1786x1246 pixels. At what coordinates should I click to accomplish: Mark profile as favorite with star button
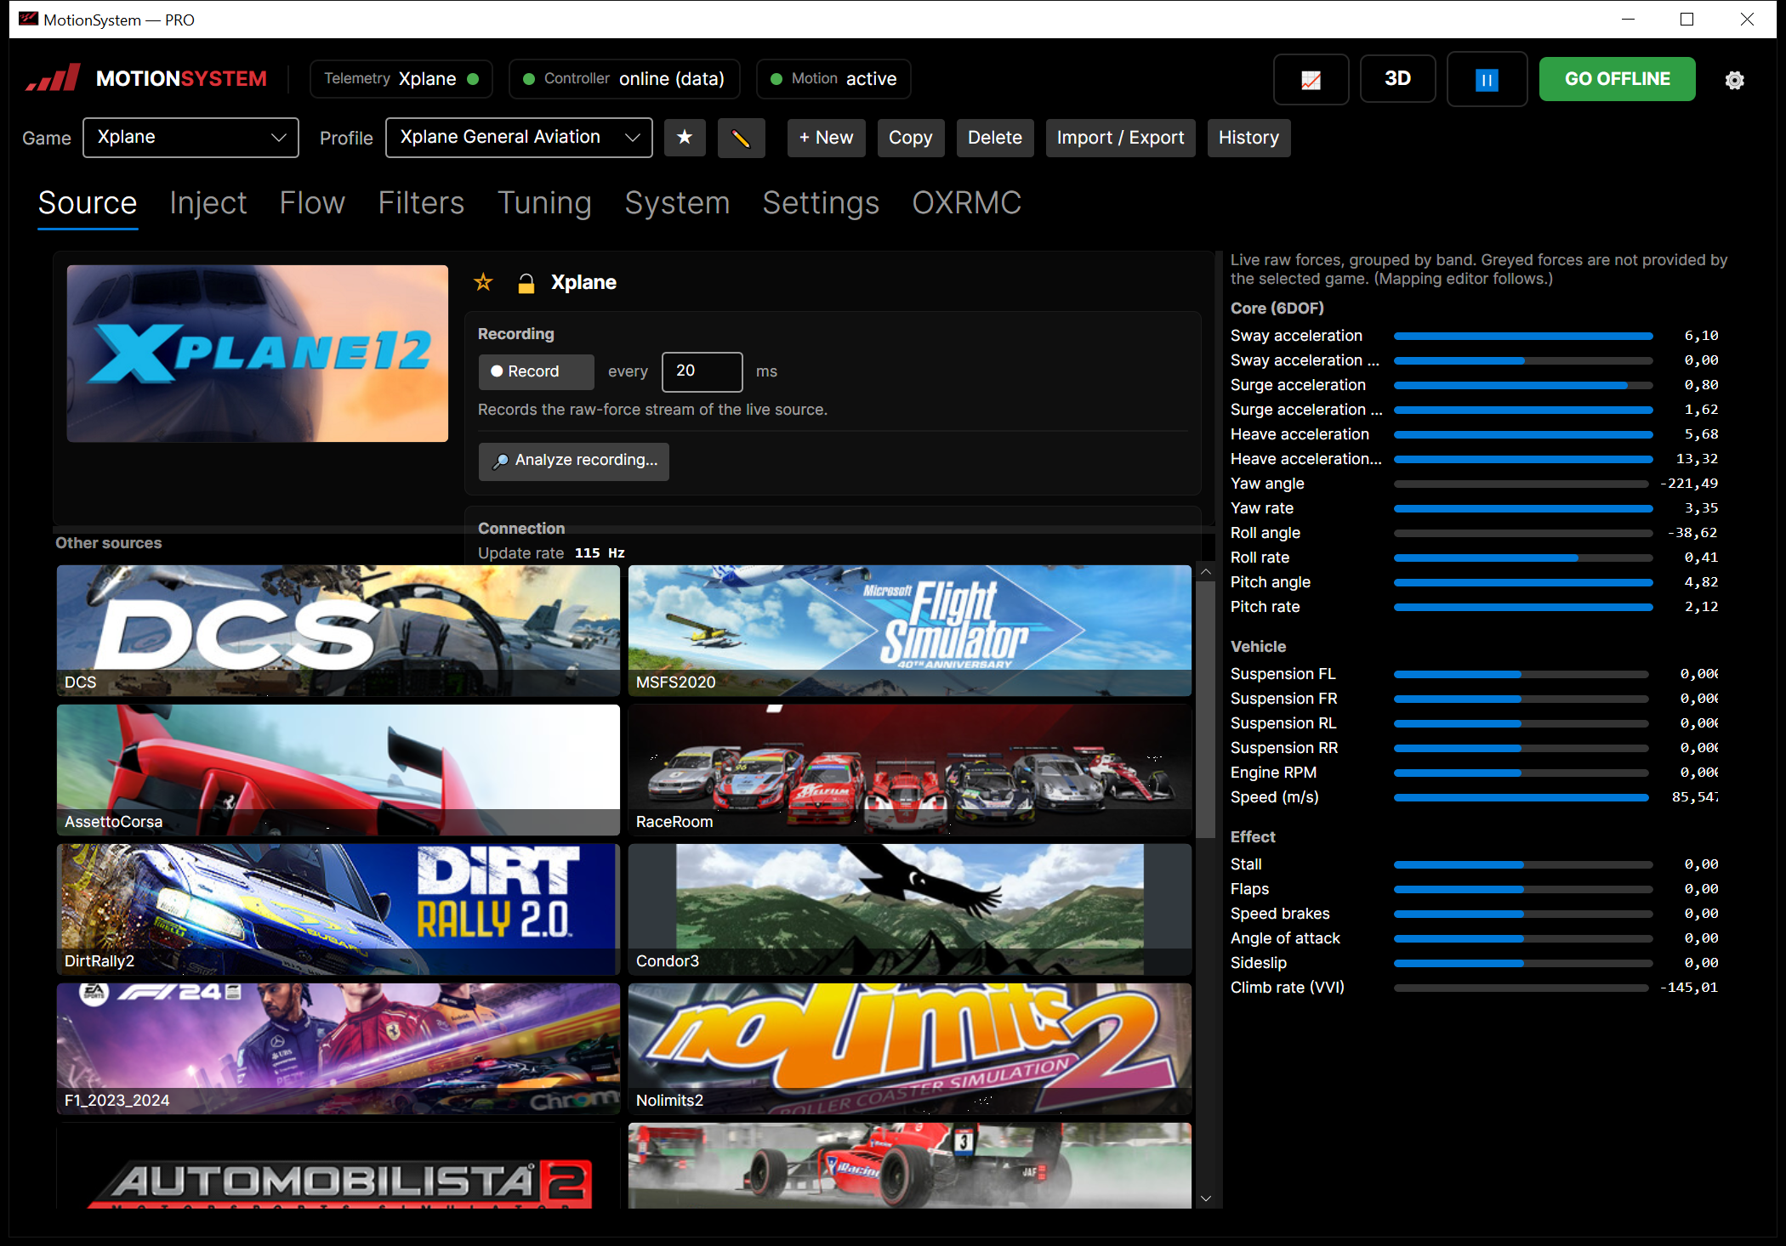(685, 138)
